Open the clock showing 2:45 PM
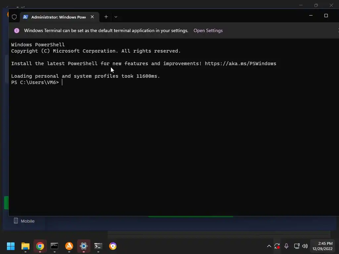 (x=323, y=246)
